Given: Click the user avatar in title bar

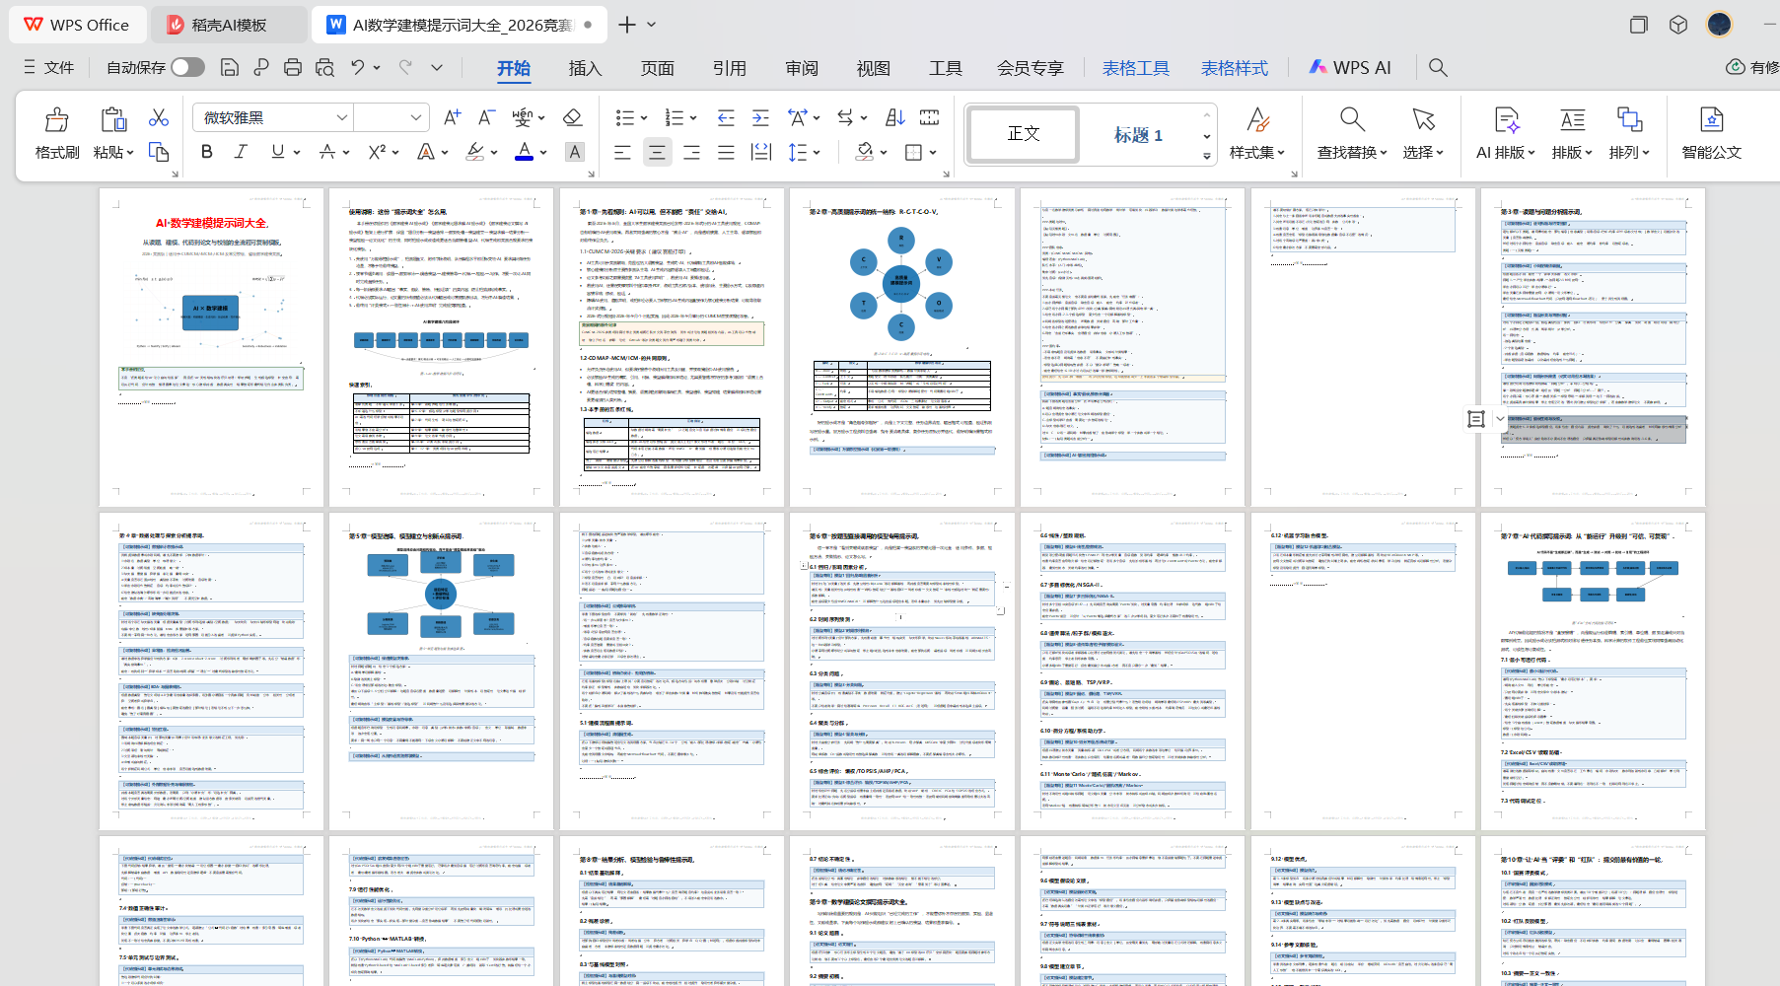Looking at the screenshot, I should click(x=1719, y=25).
